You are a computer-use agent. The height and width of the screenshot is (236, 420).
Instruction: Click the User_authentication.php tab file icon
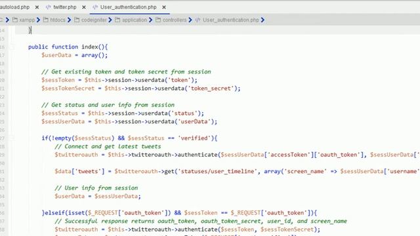click(95, 7)
